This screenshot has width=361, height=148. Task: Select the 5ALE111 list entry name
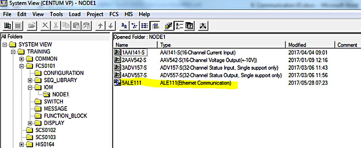pos(132,83)
